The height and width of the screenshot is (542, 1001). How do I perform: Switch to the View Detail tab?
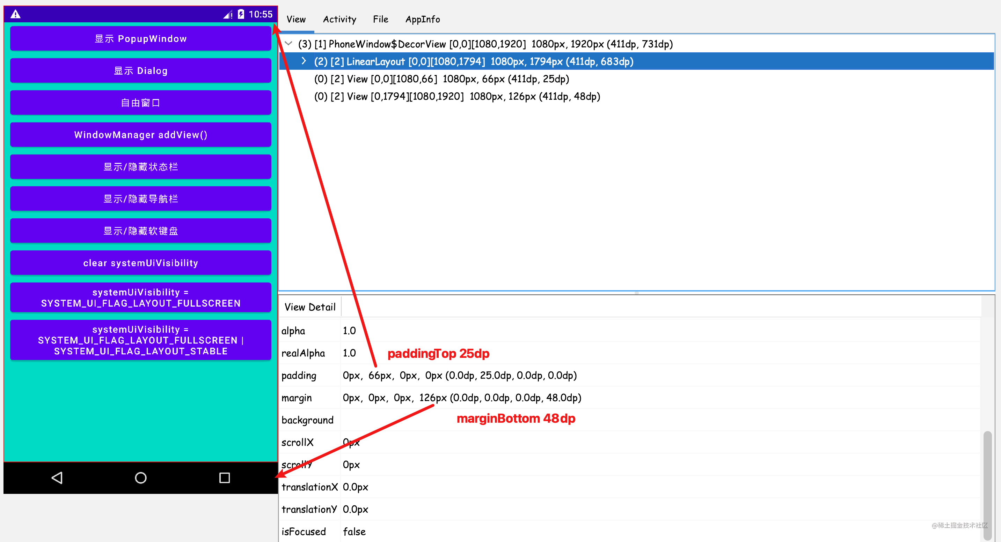(309, 307)
